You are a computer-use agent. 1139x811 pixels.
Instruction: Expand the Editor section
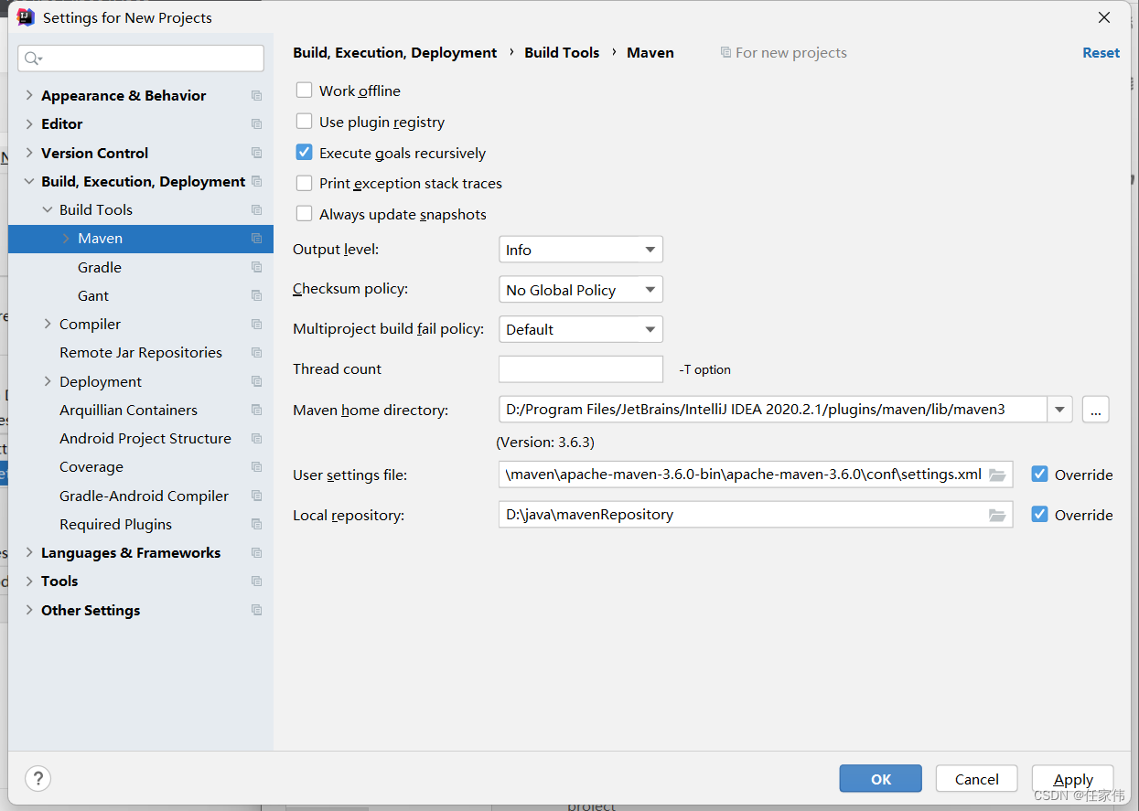tap(29, 123)
